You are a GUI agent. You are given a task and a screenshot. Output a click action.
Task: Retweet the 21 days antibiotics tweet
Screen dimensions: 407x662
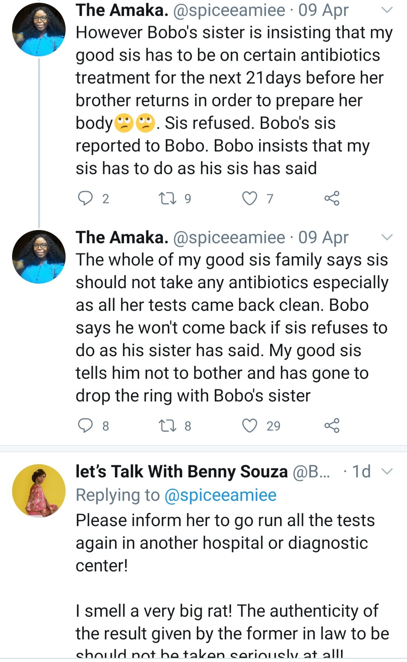click(168, 198)
